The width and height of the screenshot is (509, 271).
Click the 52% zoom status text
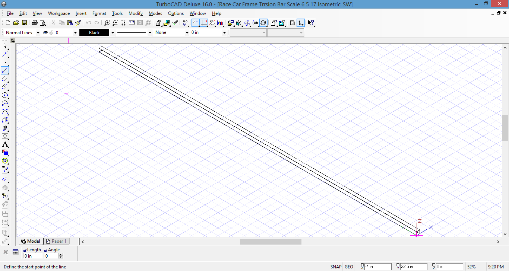(x=471, y=267)
